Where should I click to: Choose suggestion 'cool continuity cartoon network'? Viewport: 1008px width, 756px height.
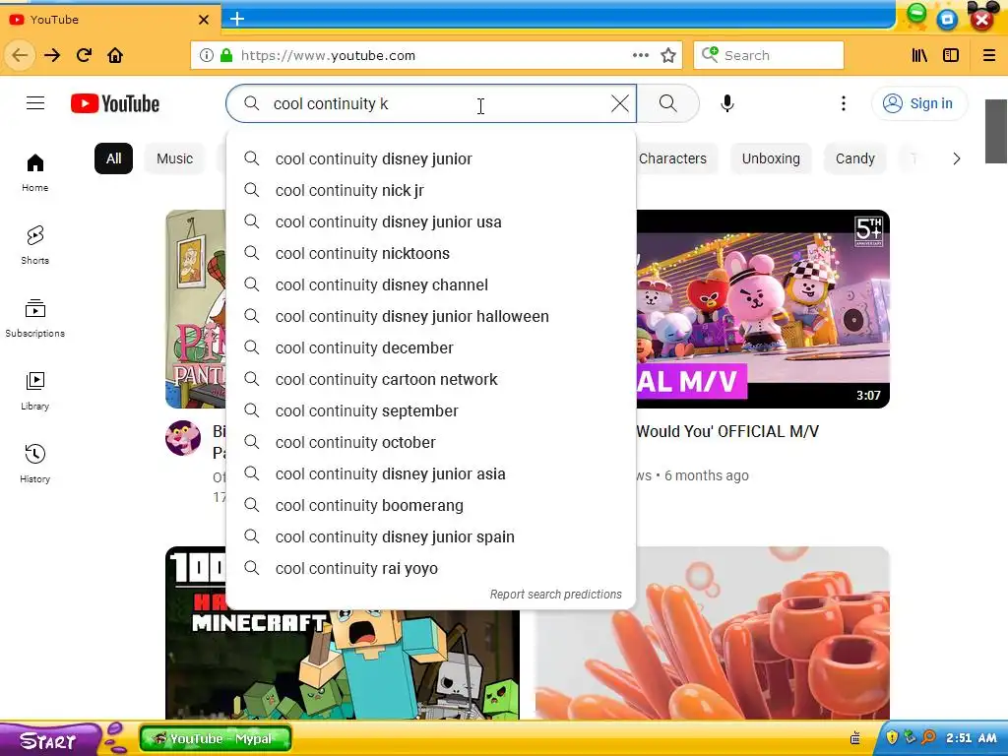coord(431,379)
